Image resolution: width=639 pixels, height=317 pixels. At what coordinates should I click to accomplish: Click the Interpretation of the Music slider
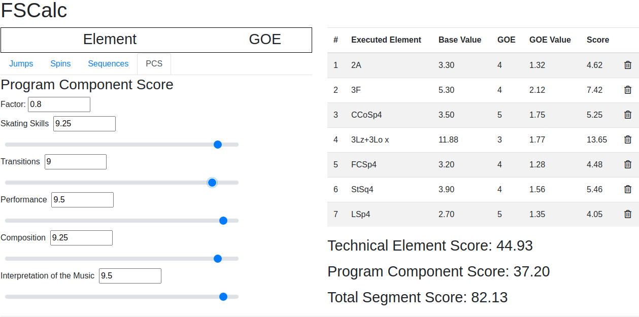click(223, 297)
